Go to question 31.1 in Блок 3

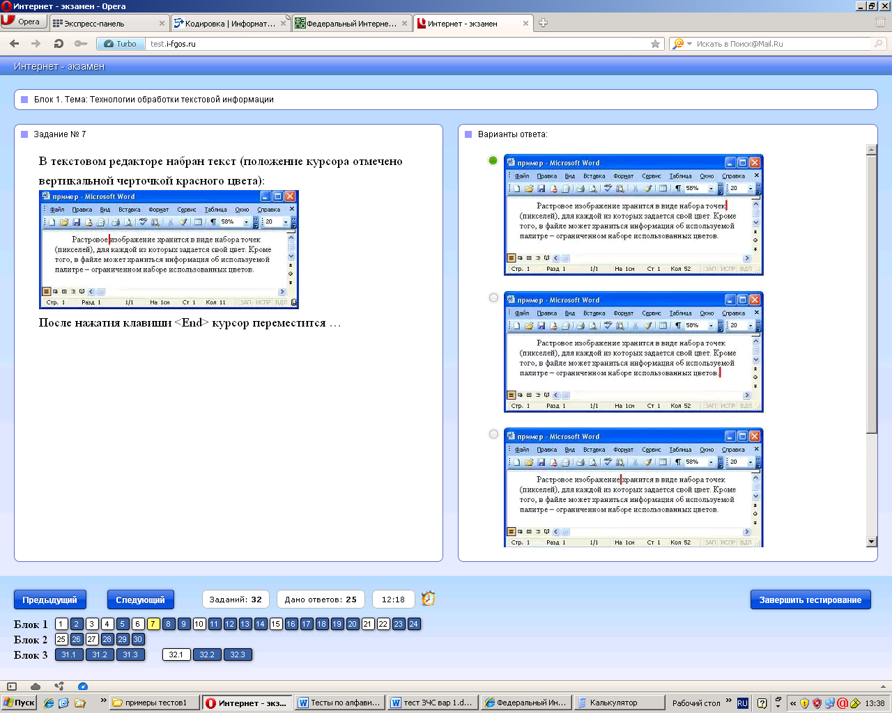coord(69,655)
